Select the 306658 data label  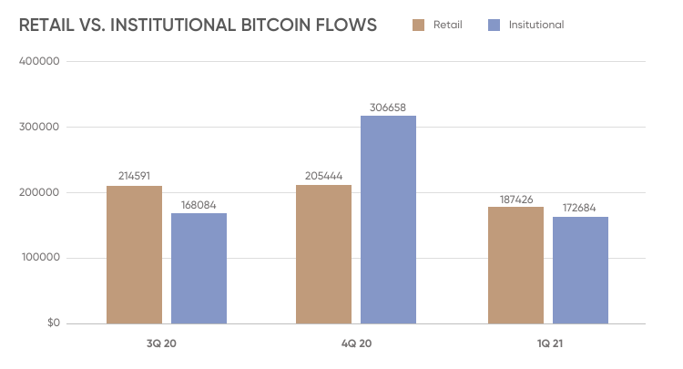pos(388,107)
